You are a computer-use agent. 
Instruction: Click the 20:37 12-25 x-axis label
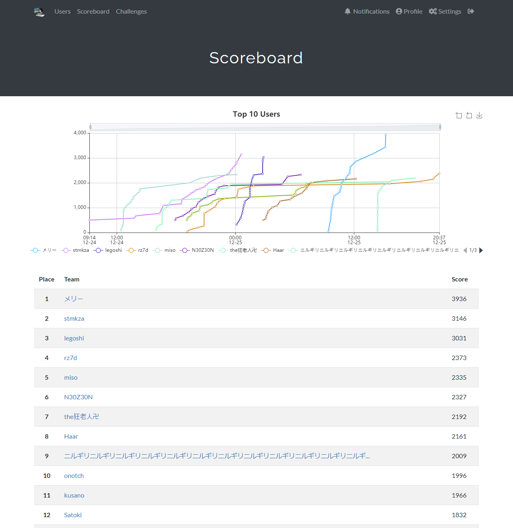tap(439, 240)
